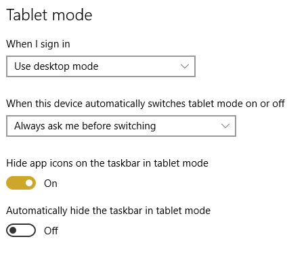The image size is (308, 256).
Task: Click the white knob of the yellow toggle
Action: click(x=29, y=183)
